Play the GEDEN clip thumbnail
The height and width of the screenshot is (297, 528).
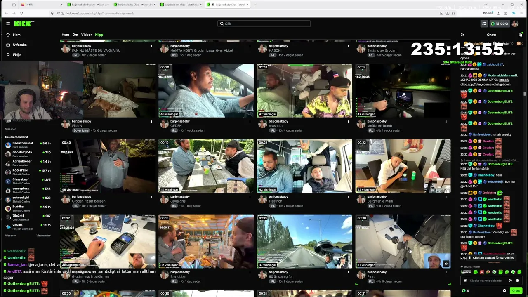pos(206,91)
